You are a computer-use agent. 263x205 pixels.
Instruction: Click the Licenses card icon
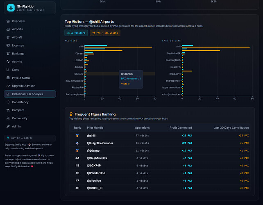tap(8, 46)
